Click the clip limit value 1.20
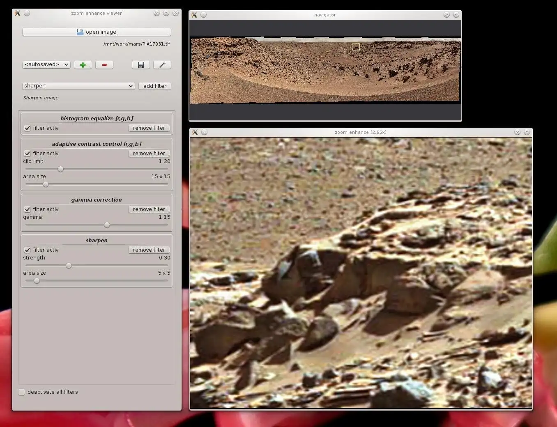The image size is (557, 427). 164,161
